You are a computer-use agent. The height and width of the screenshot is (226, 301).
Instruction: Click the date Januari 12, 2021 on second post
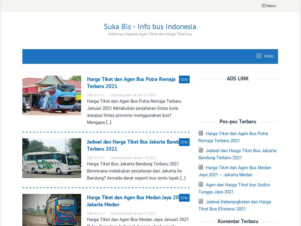click(144, 158)
